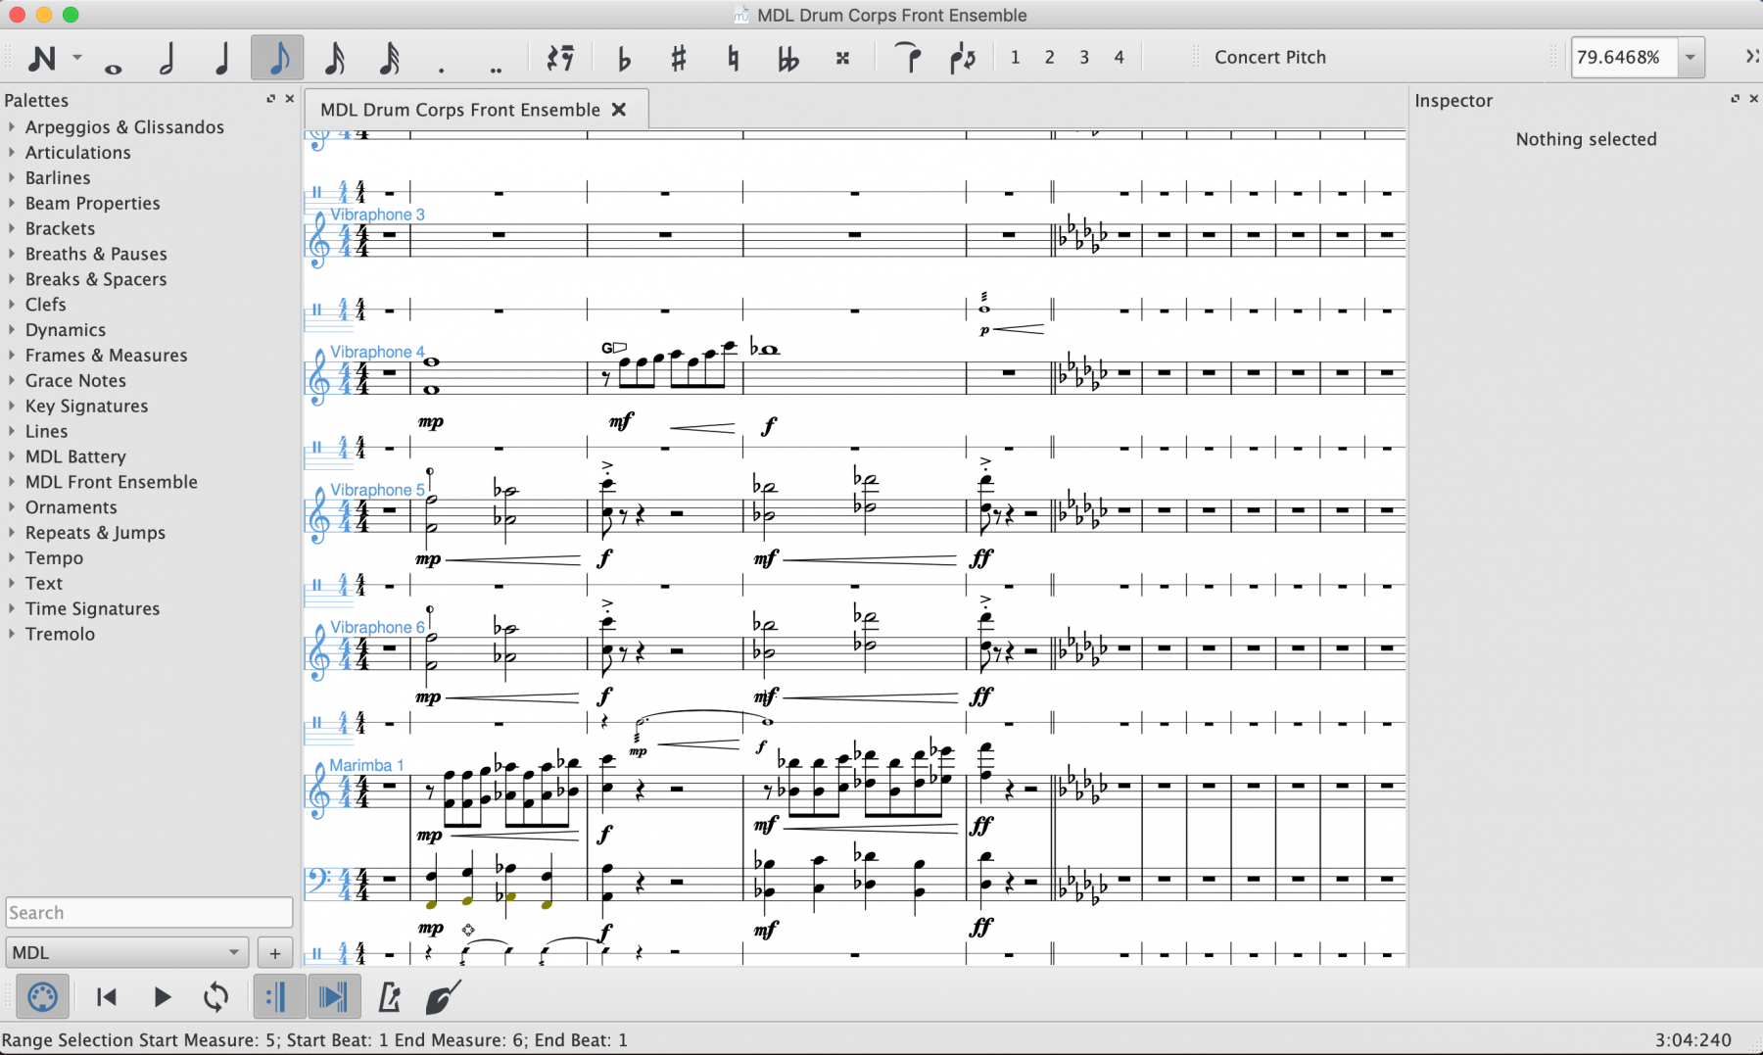Select quarter note duration

point(221,58)
